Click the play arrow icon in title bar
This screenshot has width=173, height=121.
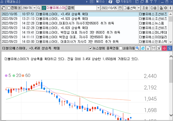pos(87,2)
